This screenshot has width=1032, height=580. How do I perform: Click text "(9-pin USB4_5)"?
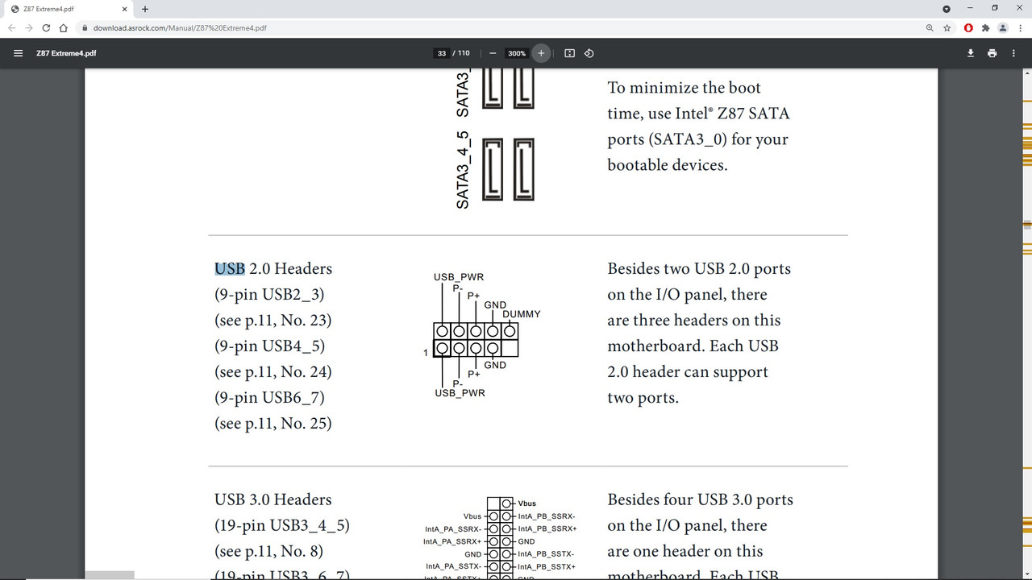(269, 346)
